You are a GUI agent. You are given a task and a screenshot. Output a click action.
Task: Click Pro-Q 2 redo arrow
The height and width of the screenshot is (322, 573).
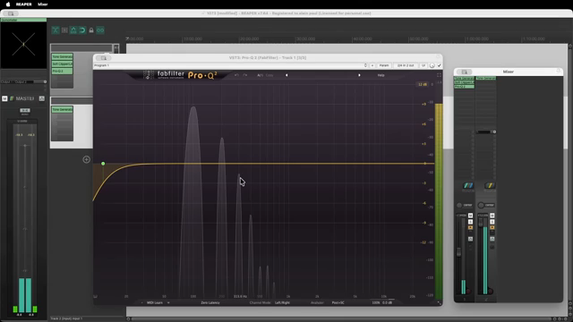pyautogui.click(x=245, y=75)
